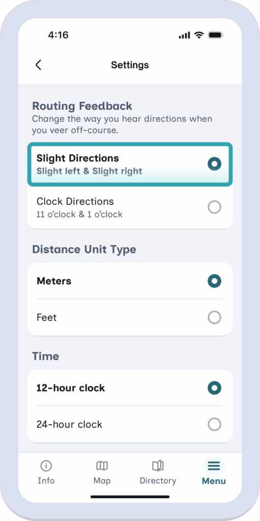
Task: Select the Slight Directions radio button
Action: coord(214,164)
